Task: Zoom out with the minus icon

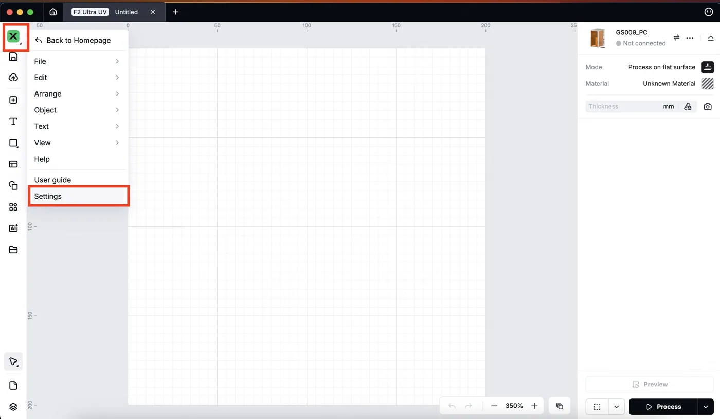Action: tap(494, 406)
